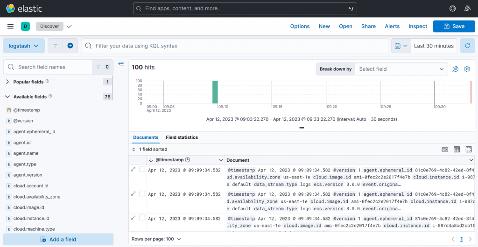Image resolution: width=478 pixels, height=247 pixels.
Task: Click Open in the top menu
Action: [346, 27]
